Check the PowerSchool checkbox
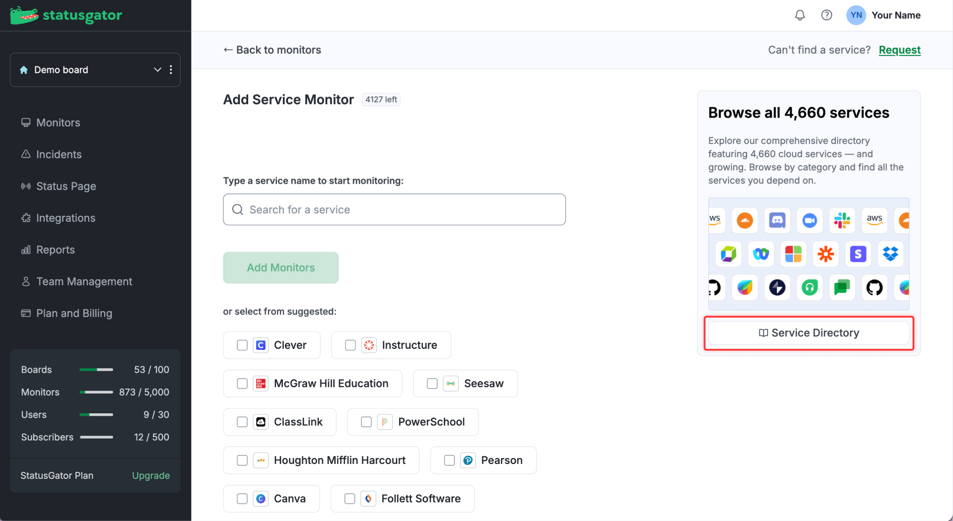Image resolution: width=953 pixels, height=521 pixels. tap(366, 422)
